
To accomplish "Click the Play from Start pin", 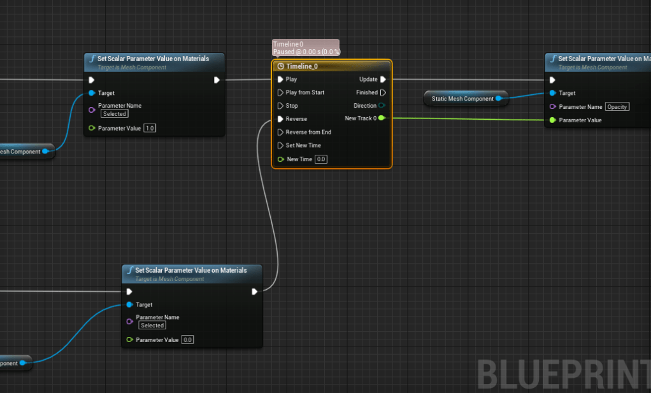I will [x=280, y=93].
